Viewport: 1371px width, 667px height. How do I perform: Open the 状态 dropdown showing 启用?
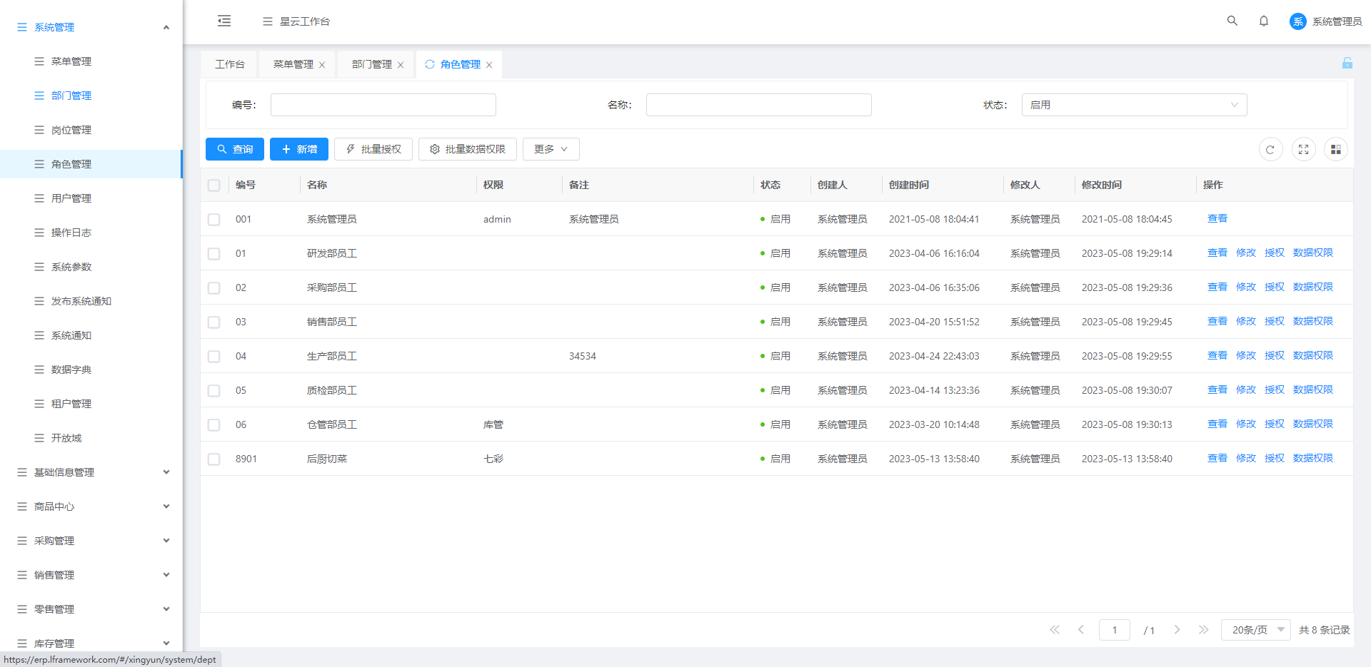(x=1134, y=105)
